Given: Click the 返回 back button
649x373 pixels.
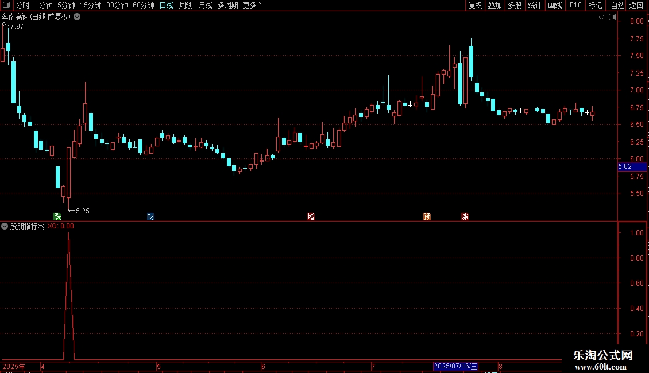Looking at the screenshot, I should click(x=636, y=5).
